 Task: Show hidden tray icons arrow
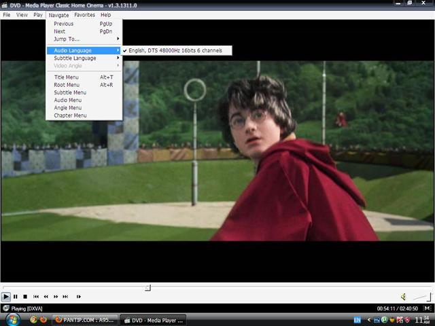pos(369,320)
